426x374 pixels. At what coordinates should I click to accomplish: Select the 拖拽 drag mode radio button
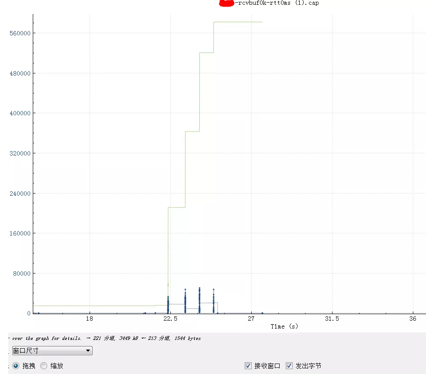16,366
